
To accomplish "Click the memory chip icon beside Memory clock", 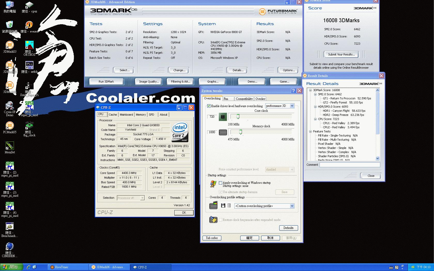I will (x=223, y=132).
